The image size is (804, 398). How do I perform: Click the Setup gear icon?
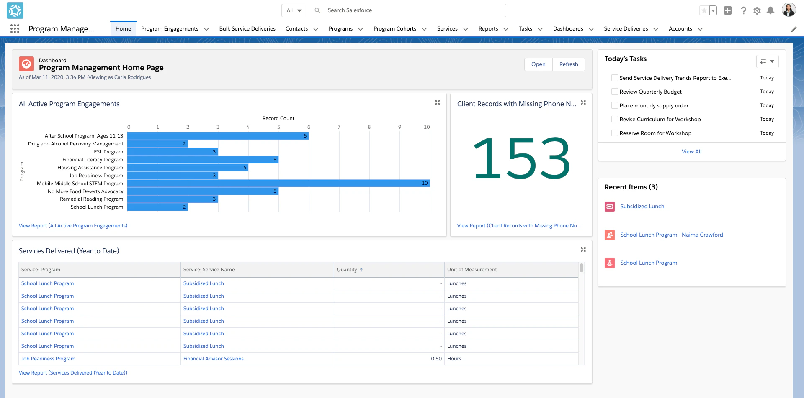tap(757, 10)
